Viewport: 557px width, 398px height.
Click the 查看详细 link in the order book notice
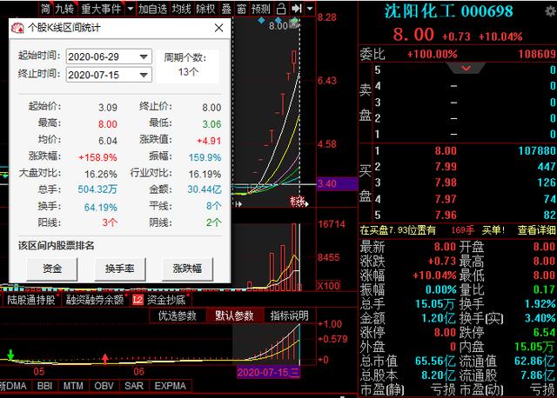[x=536, y=230]
